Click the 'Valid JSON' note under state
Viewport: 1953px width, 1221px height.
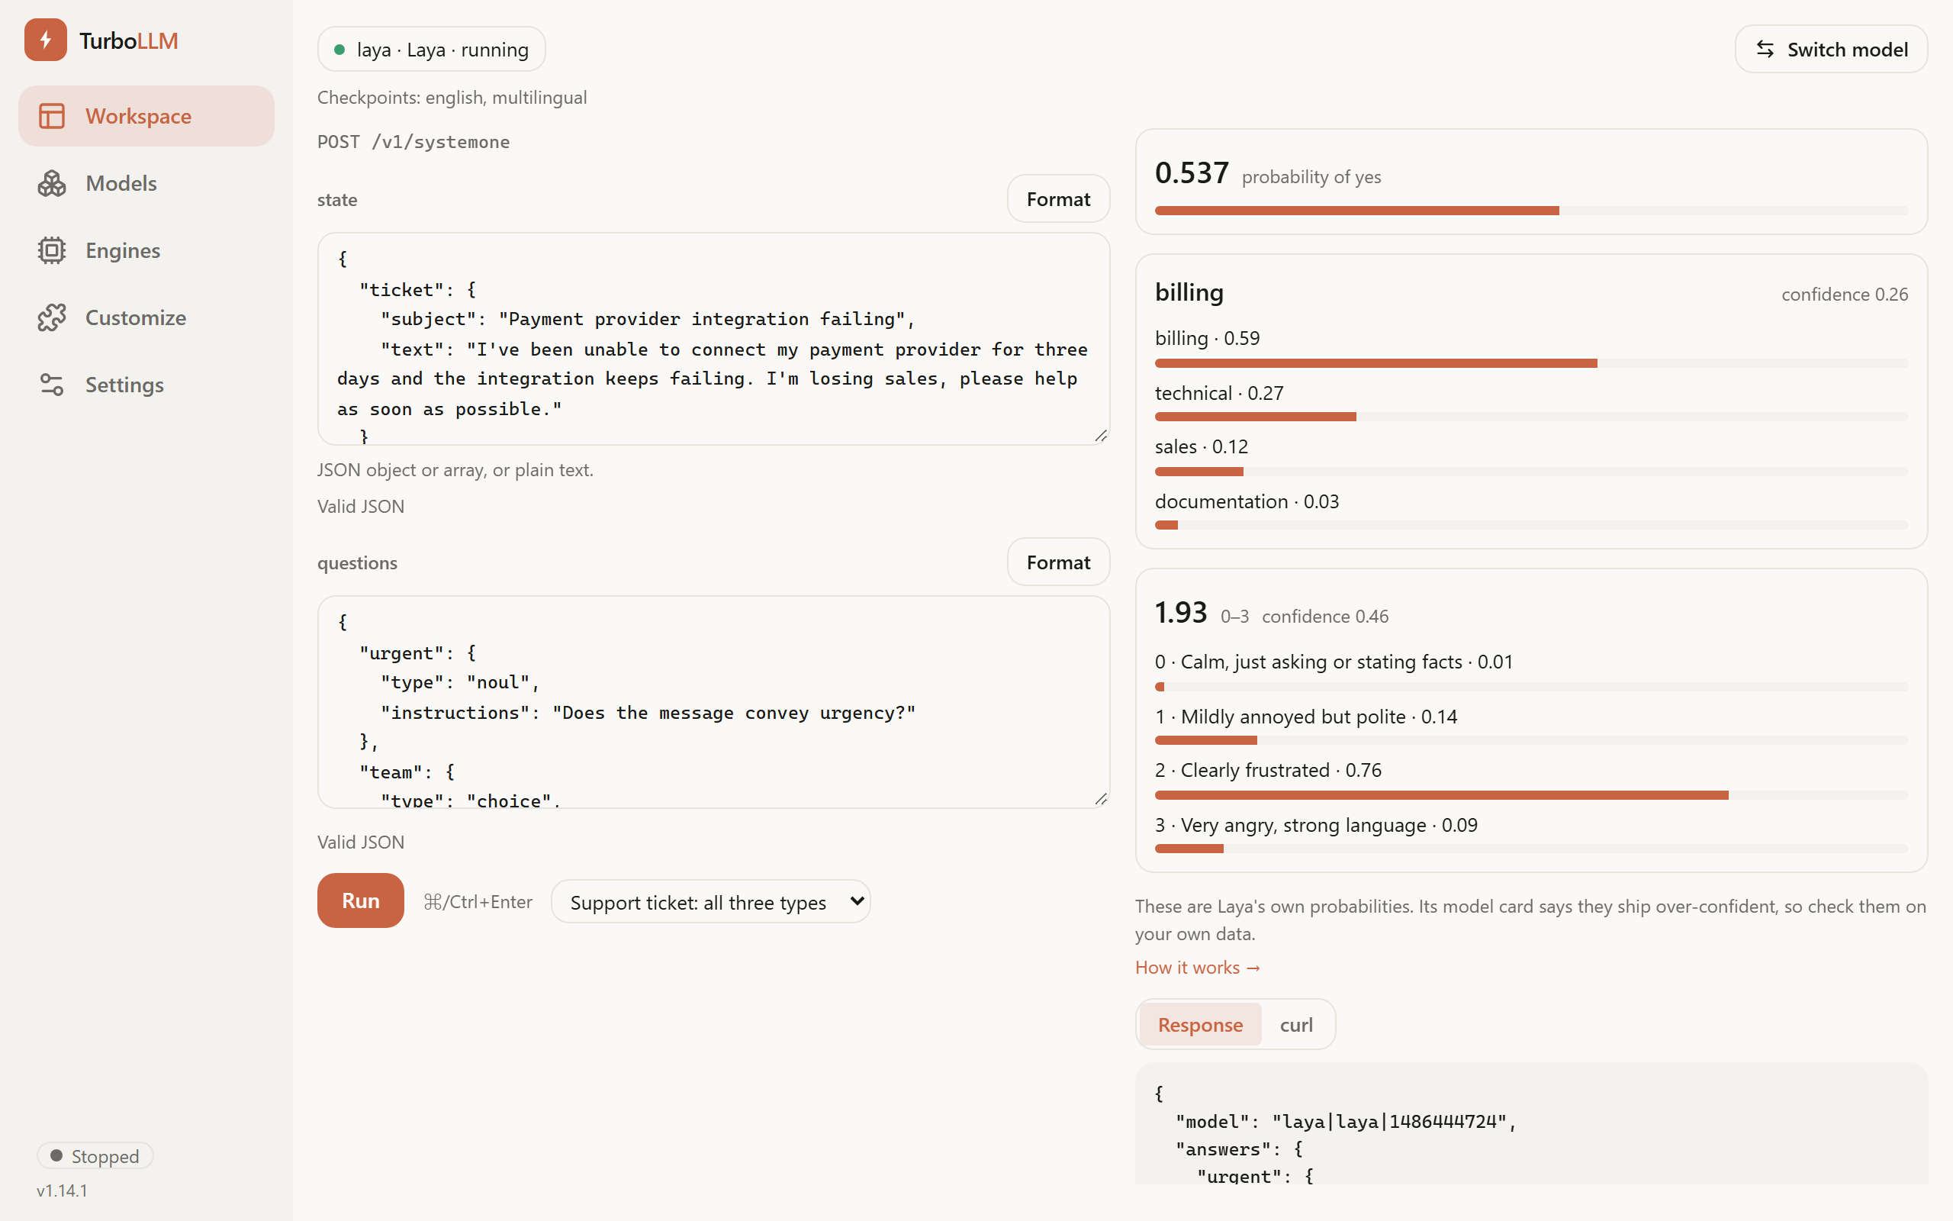pos(361,506)
